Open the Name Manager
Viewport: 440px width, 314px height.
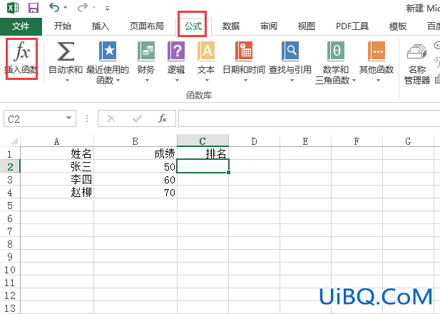tap(417, 64)
